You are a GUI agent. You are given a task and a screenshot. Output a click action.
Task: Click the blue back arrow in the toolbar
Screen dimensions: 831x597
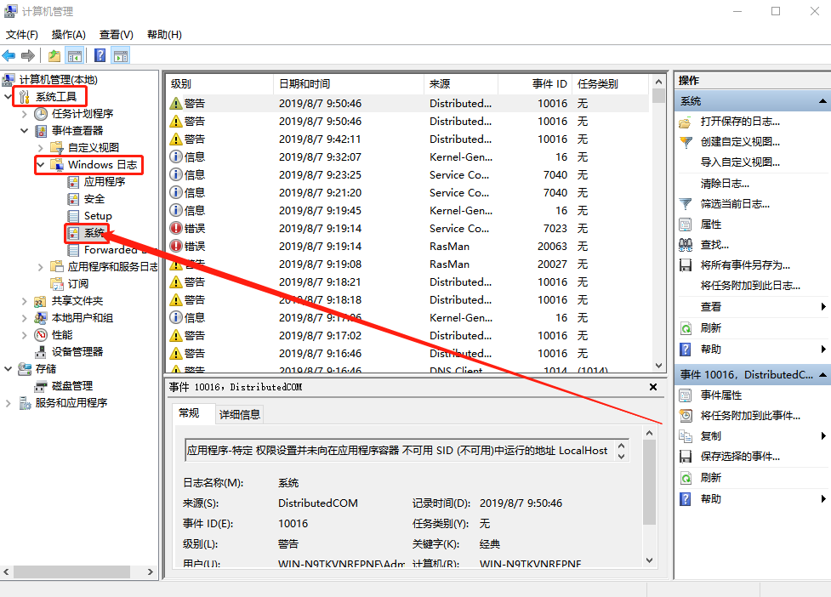(9, 54)
